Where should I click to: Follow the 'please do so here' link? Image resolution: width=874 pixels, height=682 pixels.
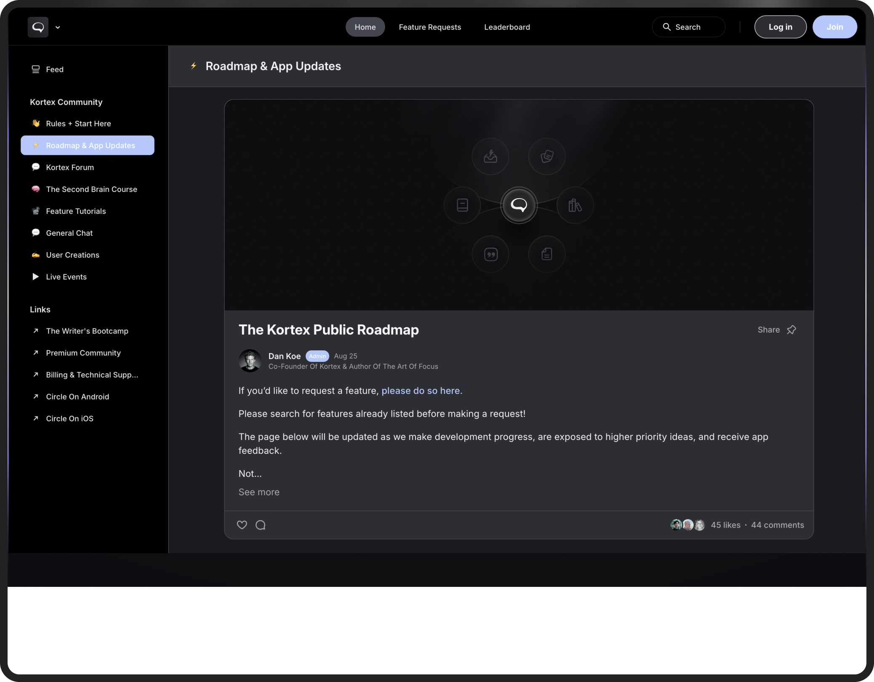(421, 391)
